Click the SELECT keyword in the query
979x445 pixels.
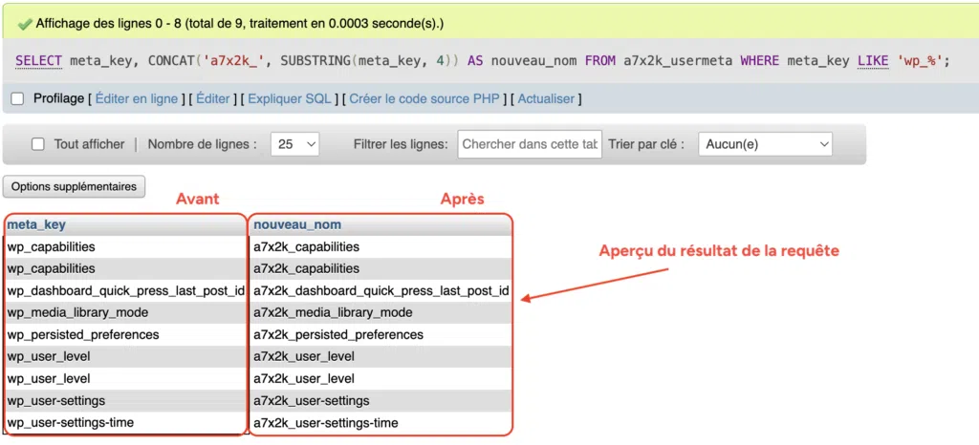coord(38,61)
